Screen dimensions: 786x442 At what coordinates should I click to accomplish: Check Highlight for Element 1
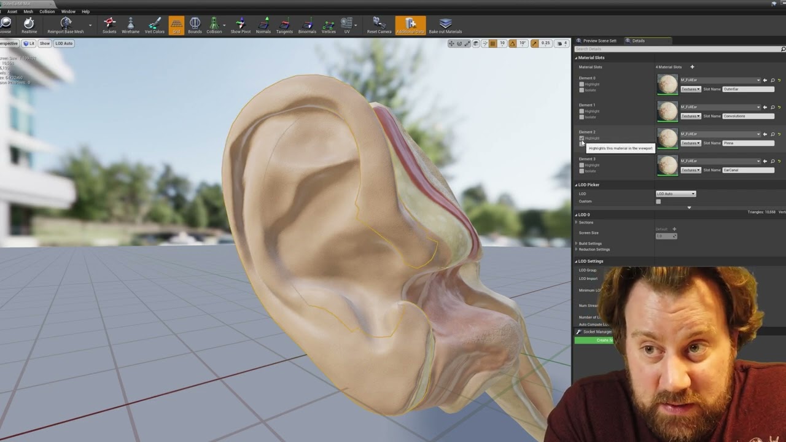pos(582,111)
